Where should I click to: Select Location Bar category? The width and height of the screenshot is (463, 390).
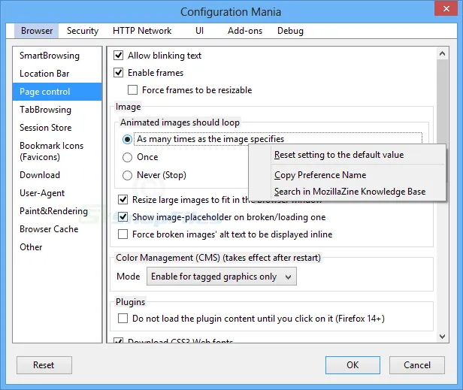[44, 74]
